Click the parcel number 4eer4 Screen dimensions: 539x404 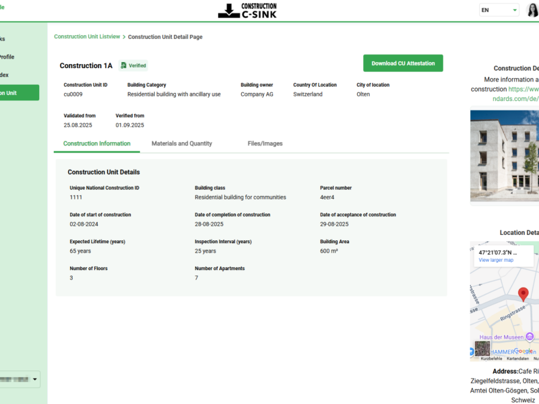[x=327, y=197]
